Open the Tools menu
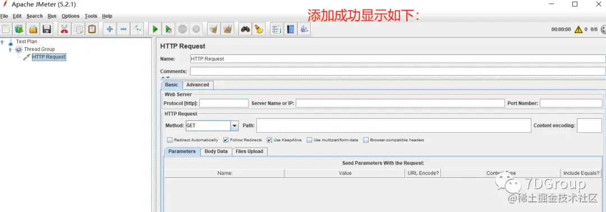Image resolution: width=606 pixels, height=212 pixels. [x=91, y=16]
